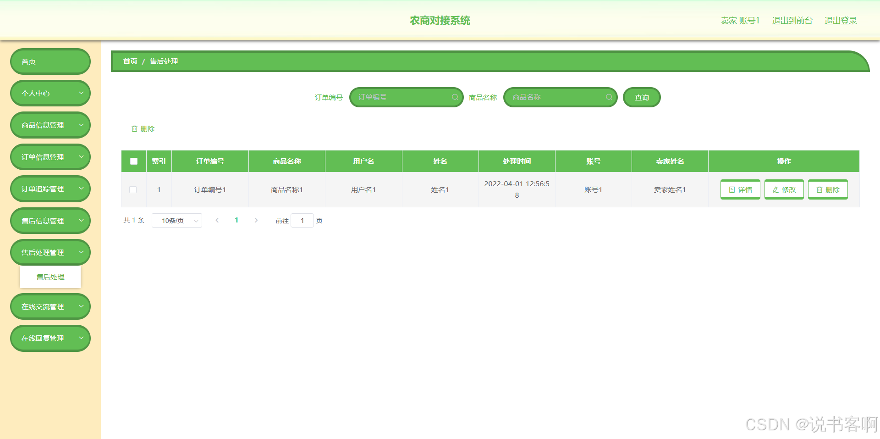Click 修改 for row 订单编号1
The height and width of the screenshot is (439, 880).
pyautogui.click(x=784, y=189)
